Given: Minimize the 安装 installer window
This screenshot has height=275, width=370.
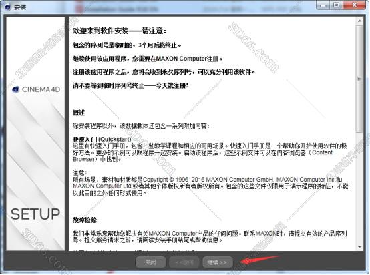Looking at the screenshot, I should coord(323,5).
